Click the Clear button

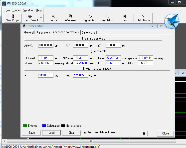click(x=71, y=133)
